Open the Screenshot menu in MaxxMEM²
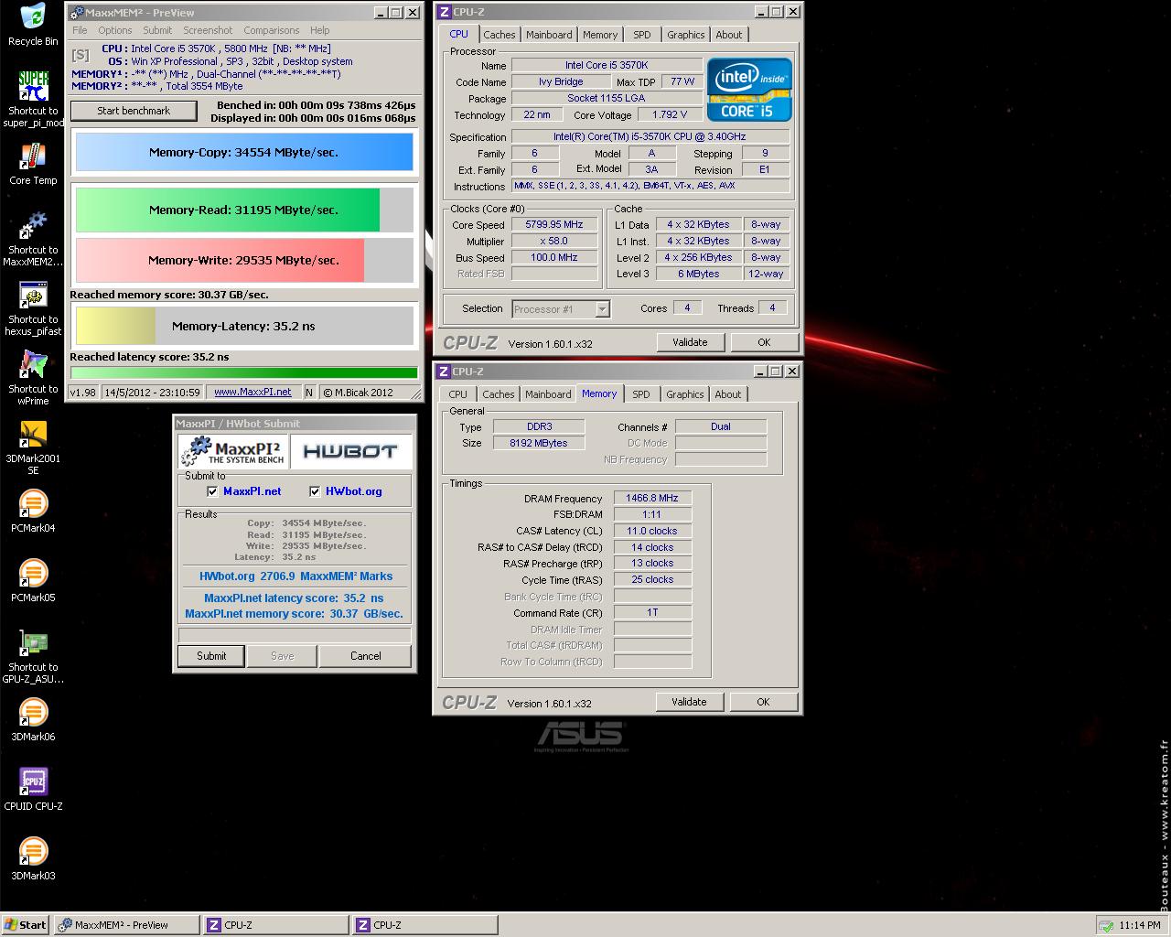 coord(208,30)
